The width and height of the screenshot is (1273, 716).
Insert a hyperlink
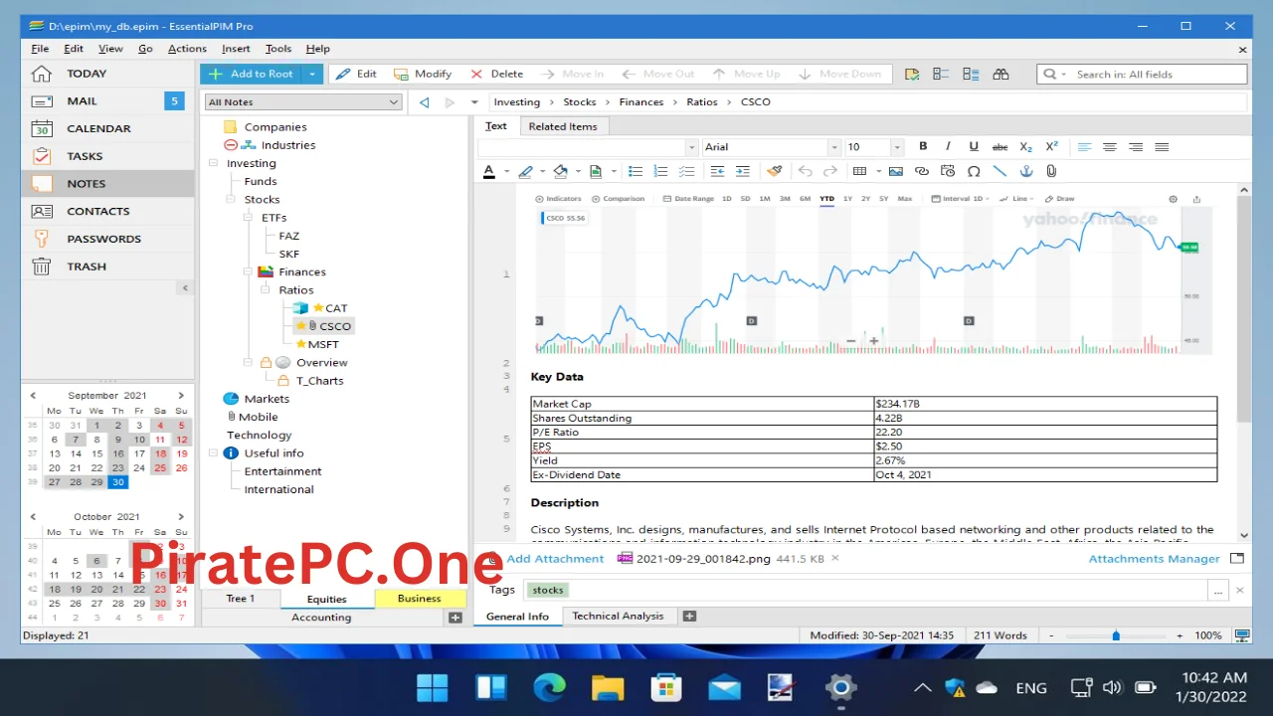pyautogui.click(x=922, y=171)
